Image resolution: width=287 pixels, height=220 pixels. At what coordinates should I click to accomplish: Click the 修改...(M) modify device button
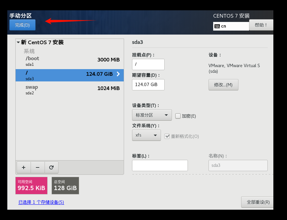point(223,84)
